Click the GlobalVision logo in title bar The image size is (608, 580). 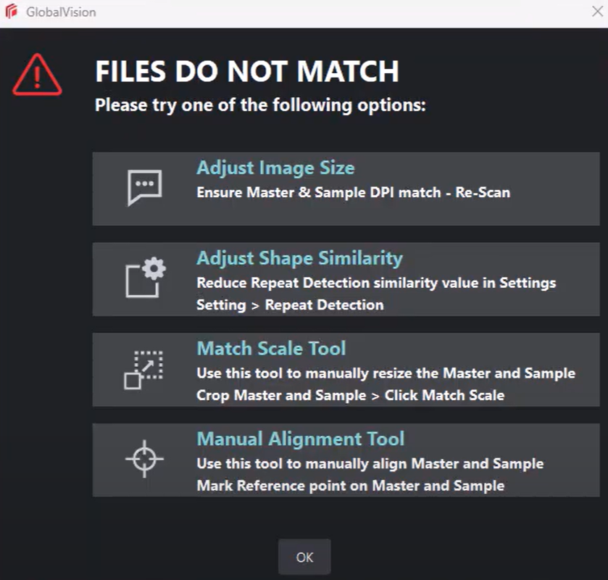12,12
